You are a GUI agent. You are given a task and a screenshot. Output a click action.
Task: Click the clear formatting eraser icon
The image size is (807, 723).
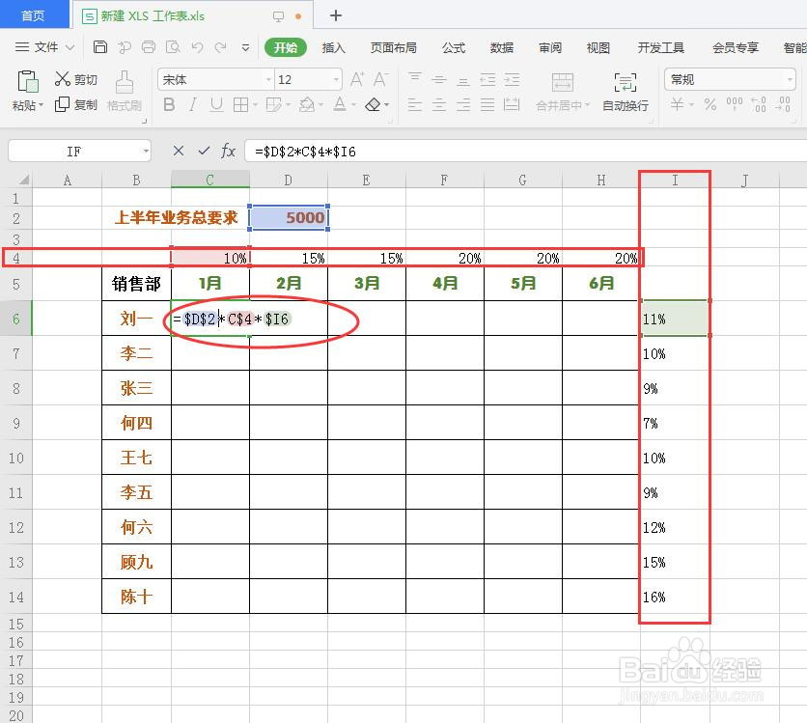(373, 105)
